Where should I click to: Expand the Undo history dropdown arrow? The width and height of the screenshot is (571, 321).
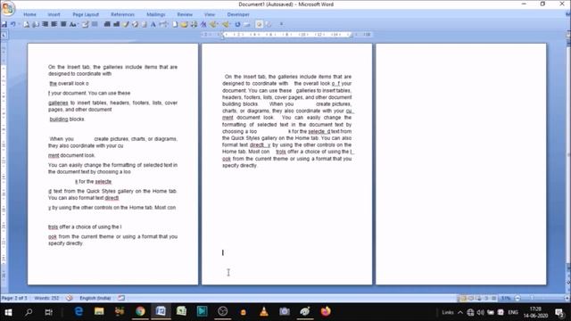[x=19, y=24]
